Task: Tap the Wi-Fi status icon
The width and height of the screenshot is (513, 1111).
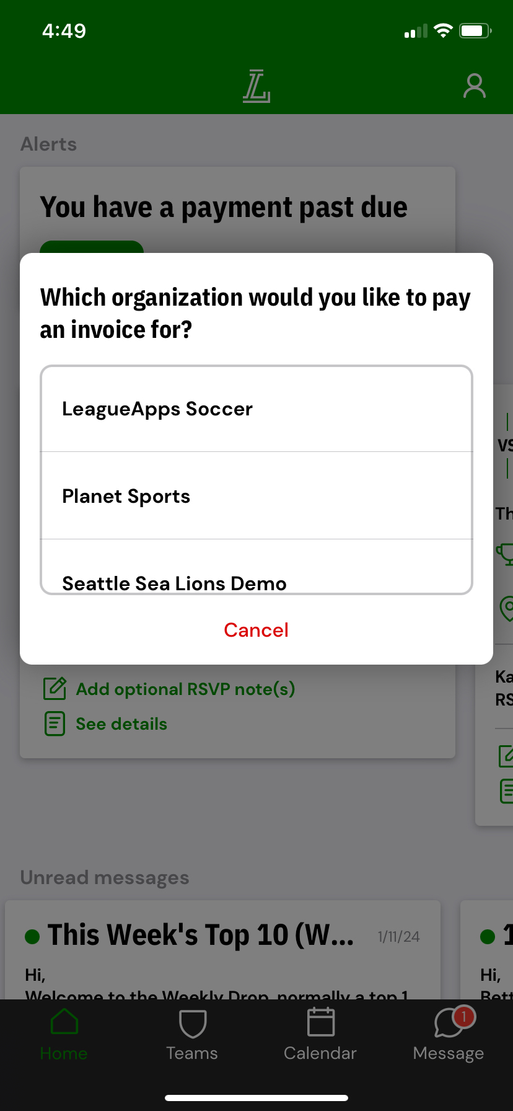Action: pos(443,30)
